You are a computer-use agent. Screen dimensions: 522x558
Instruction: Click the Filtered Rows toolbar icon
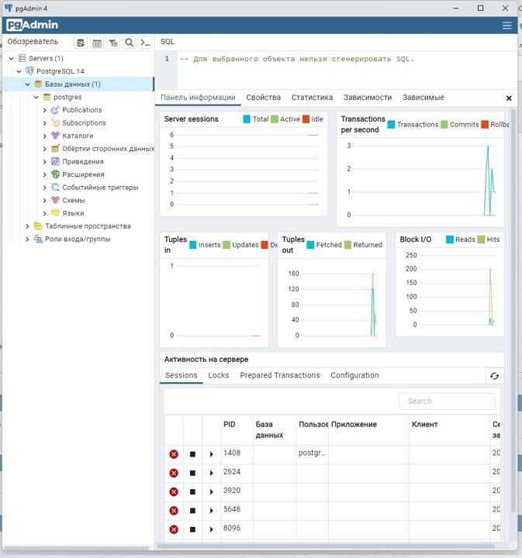point(113,43)
